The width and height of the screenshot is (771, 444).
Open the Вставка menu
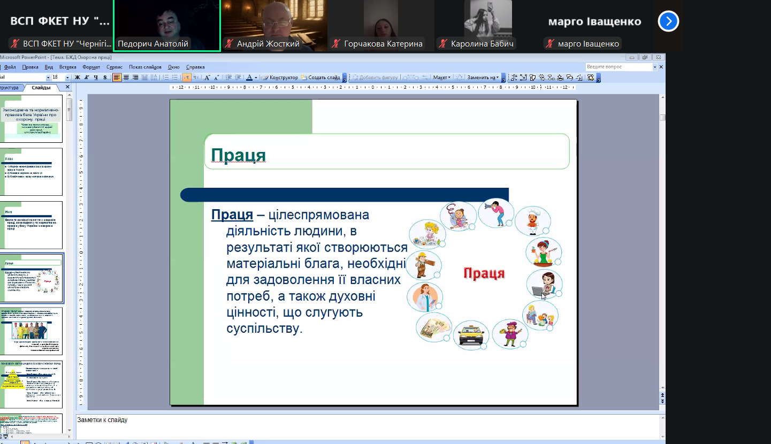tap(67, 67)
